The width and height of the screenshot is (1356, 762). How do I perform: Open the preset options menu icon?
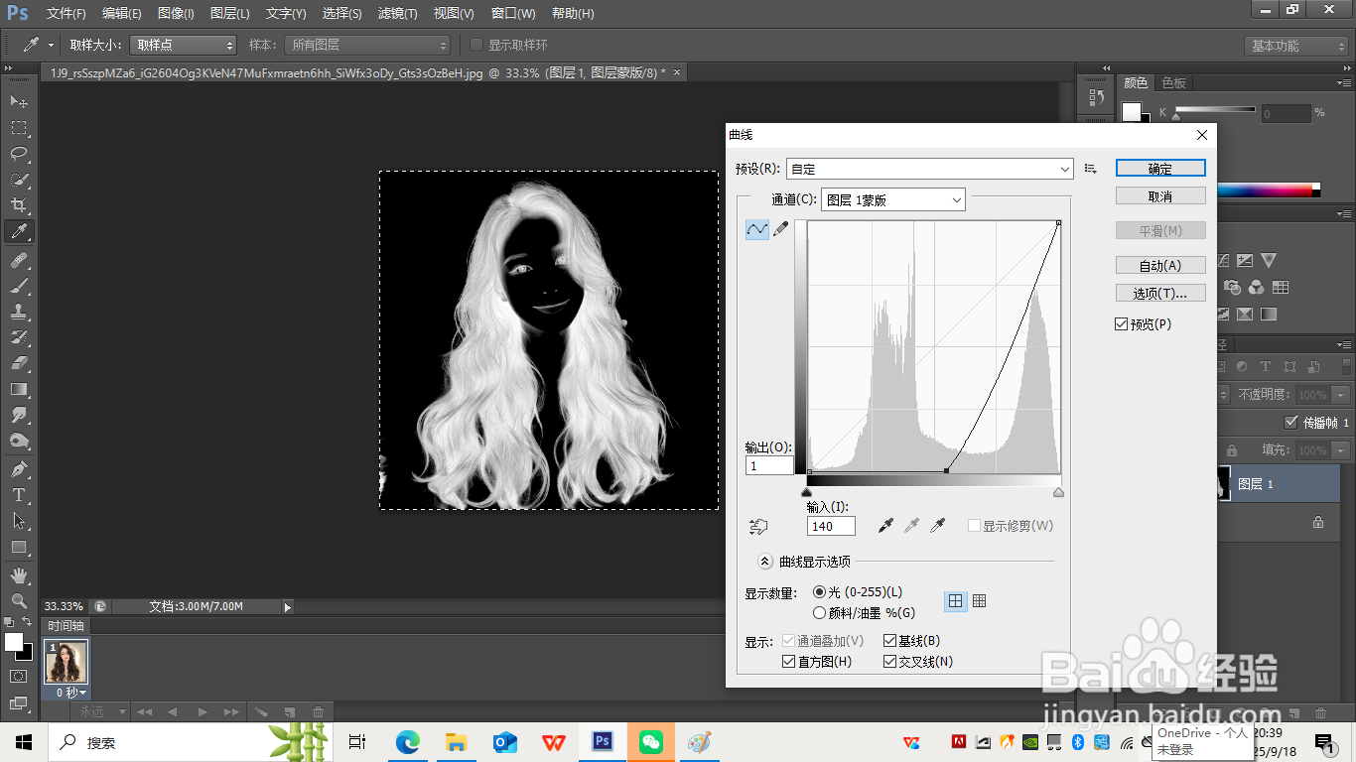pyautogui.click(x=1091, y=169)
